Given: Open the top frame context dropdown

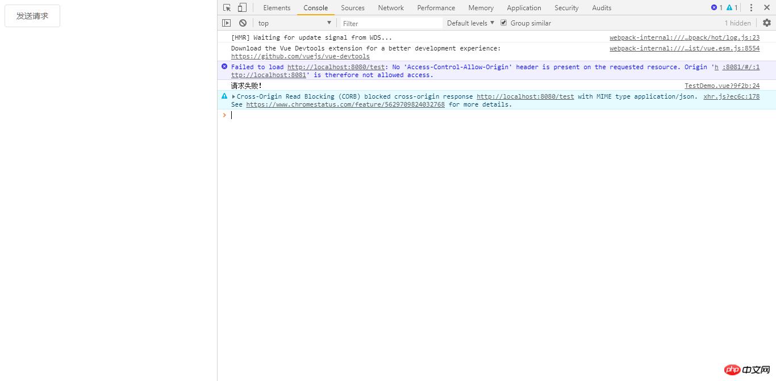Looking at the screenshot, I should pos(293,23).
